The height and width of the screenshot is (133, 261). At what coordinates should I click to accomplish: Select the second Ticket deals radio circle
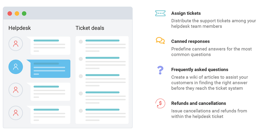tap(81, 59)
